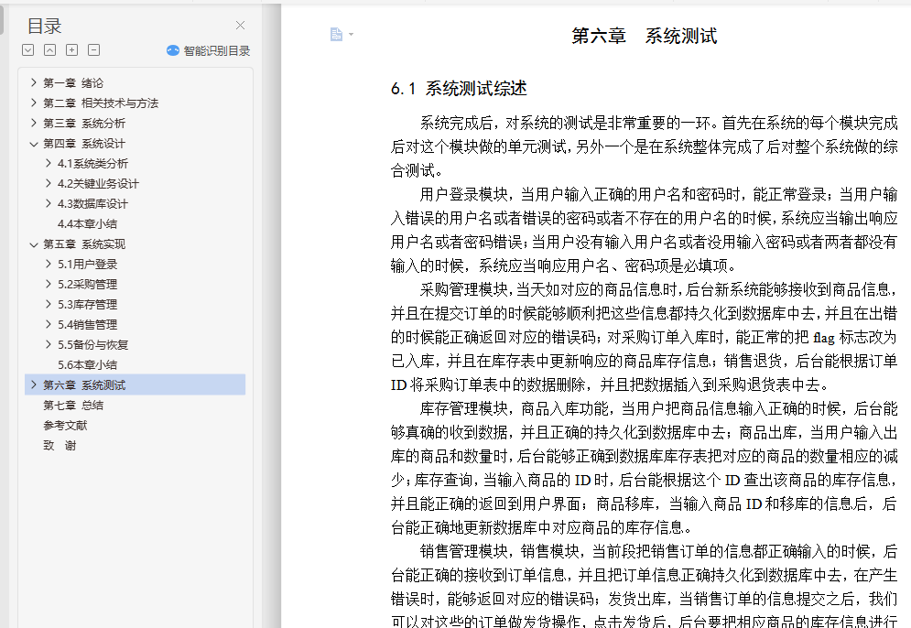
Task: Click the minus icon to lower heading level
Action: pyautogui.click(x=93, y=50)
